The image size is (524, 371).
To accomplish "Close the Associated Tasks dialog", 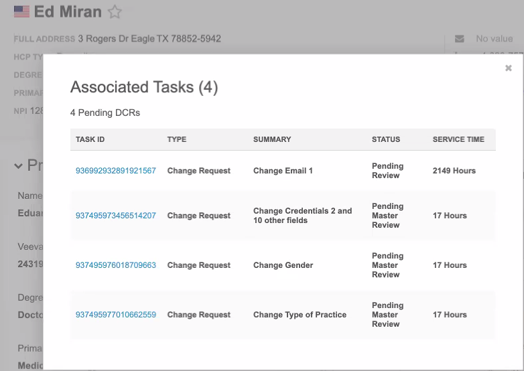I will (x=508, y=68).
